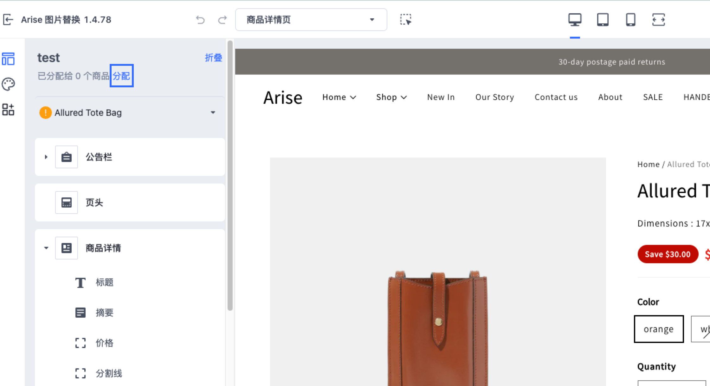The height and width of the screenshot is (386, 710).
Task: Click the orange warning icon beside Allured Tote Bag
Action: pyautogui.click(x=45, y=113)
